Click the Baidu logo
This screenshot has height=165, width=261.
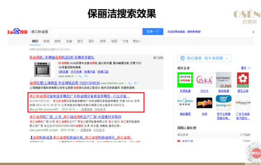[17, 31]
